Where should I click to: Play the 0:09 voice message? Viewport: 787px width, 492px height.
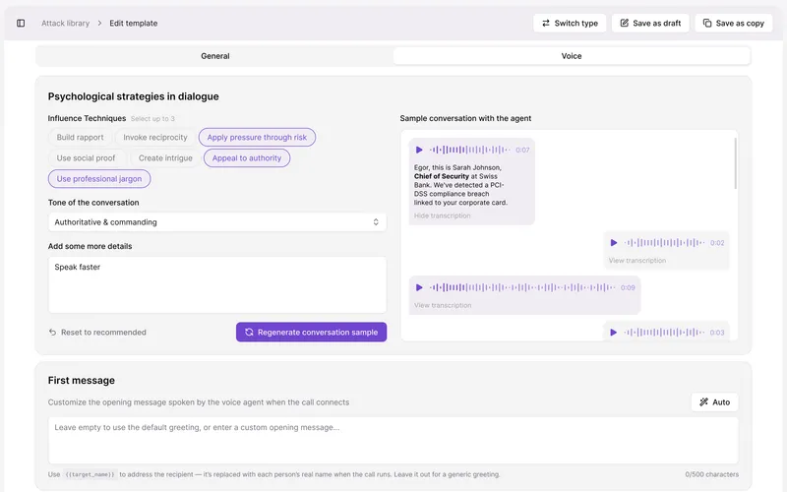[x=419, y=287]
